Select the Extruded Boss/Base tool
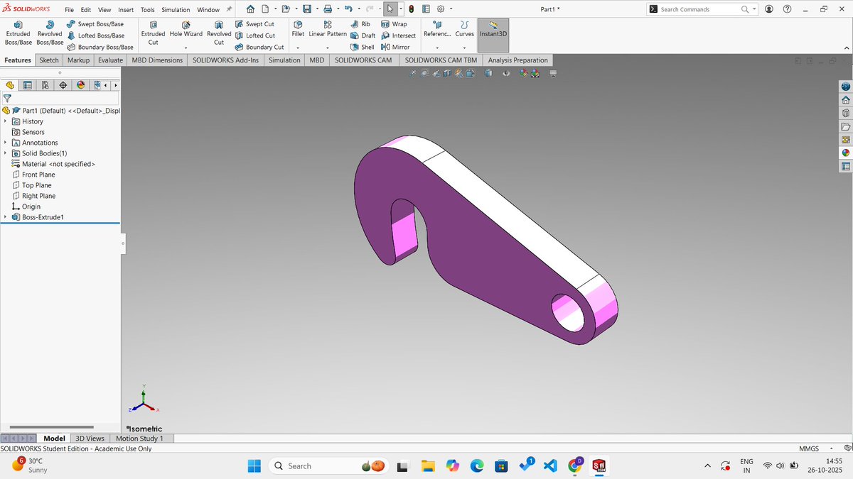853x479 pixels. coord(18,34)
